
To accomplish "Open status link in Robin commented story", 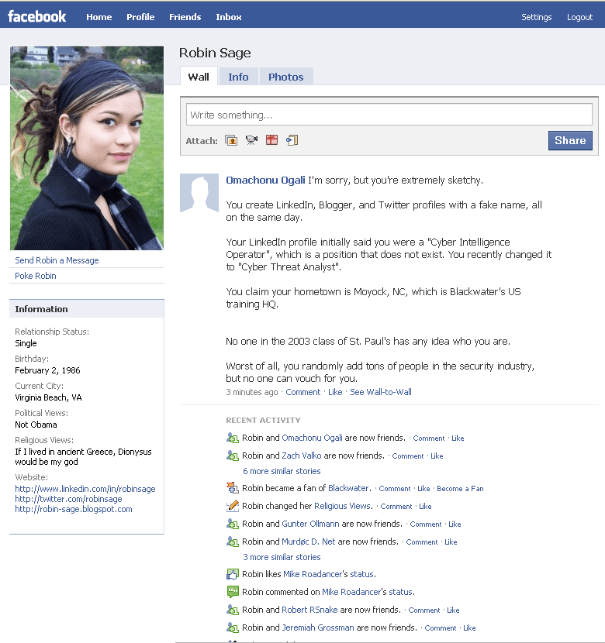I will coord(400,592).
